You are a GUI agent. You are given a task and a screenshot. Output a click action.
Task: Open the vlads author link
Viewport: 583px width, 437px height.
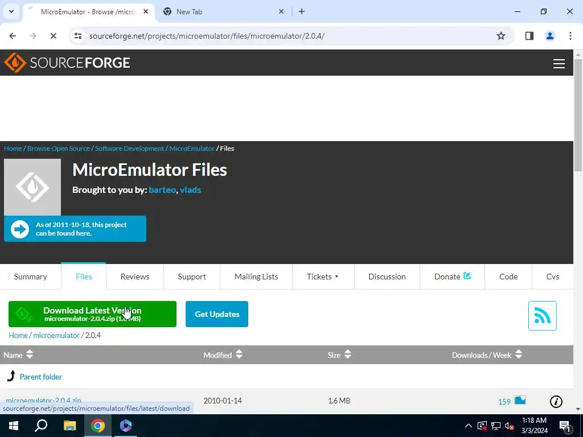tap(190, 190)
